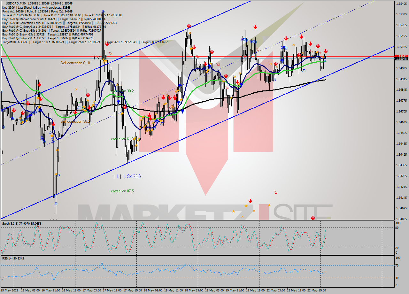Click the '22 May 19:00' time axis label

(x=317, y=290)
